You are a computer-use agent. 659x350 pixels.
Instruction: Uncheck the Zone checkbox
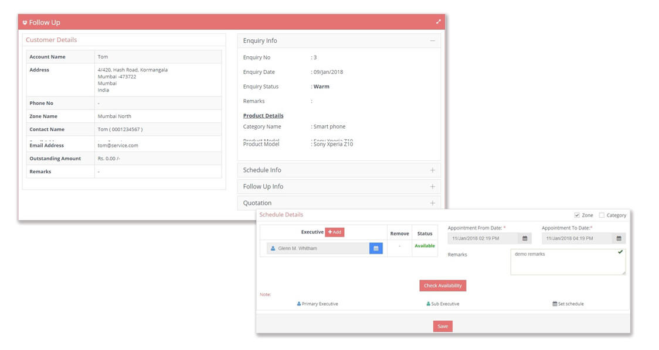coord(576,215)
